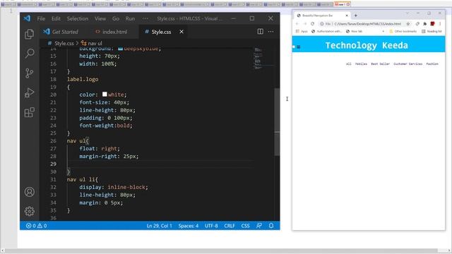Click the Chrome tab search chevron
Viewport: 452px width, 254px height.
(407, 13)
